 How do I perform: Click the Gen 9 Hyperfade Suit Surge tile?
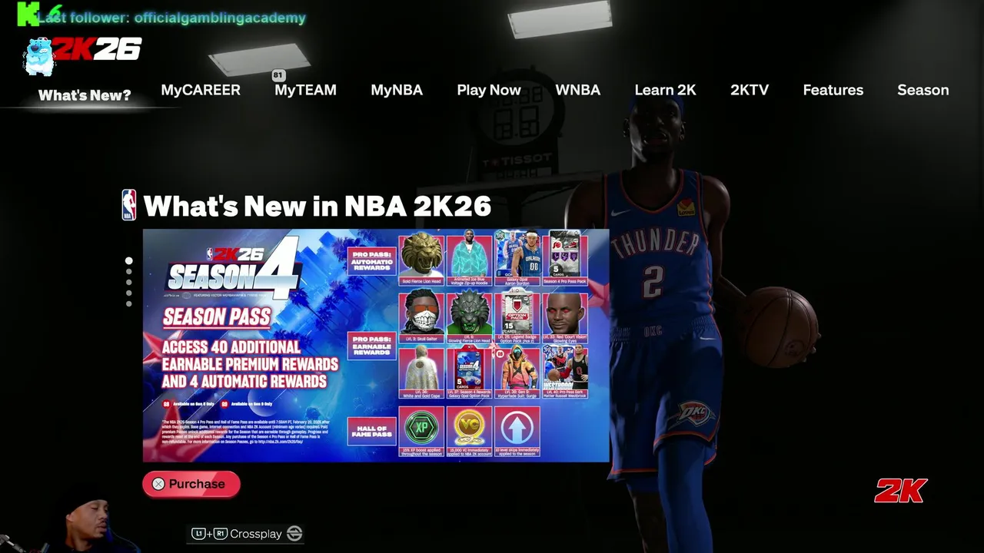[517, 373]
